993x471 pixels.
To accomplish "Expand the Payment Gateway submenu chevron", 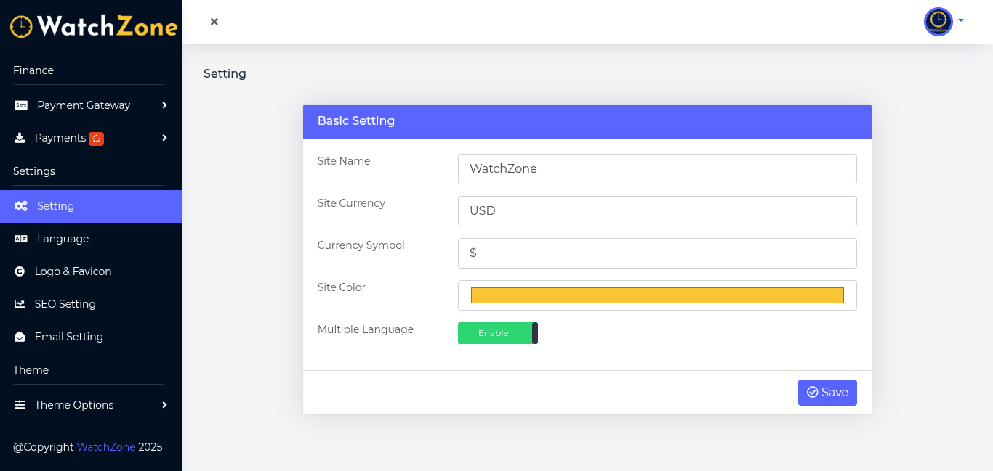I will pos(165,105).
